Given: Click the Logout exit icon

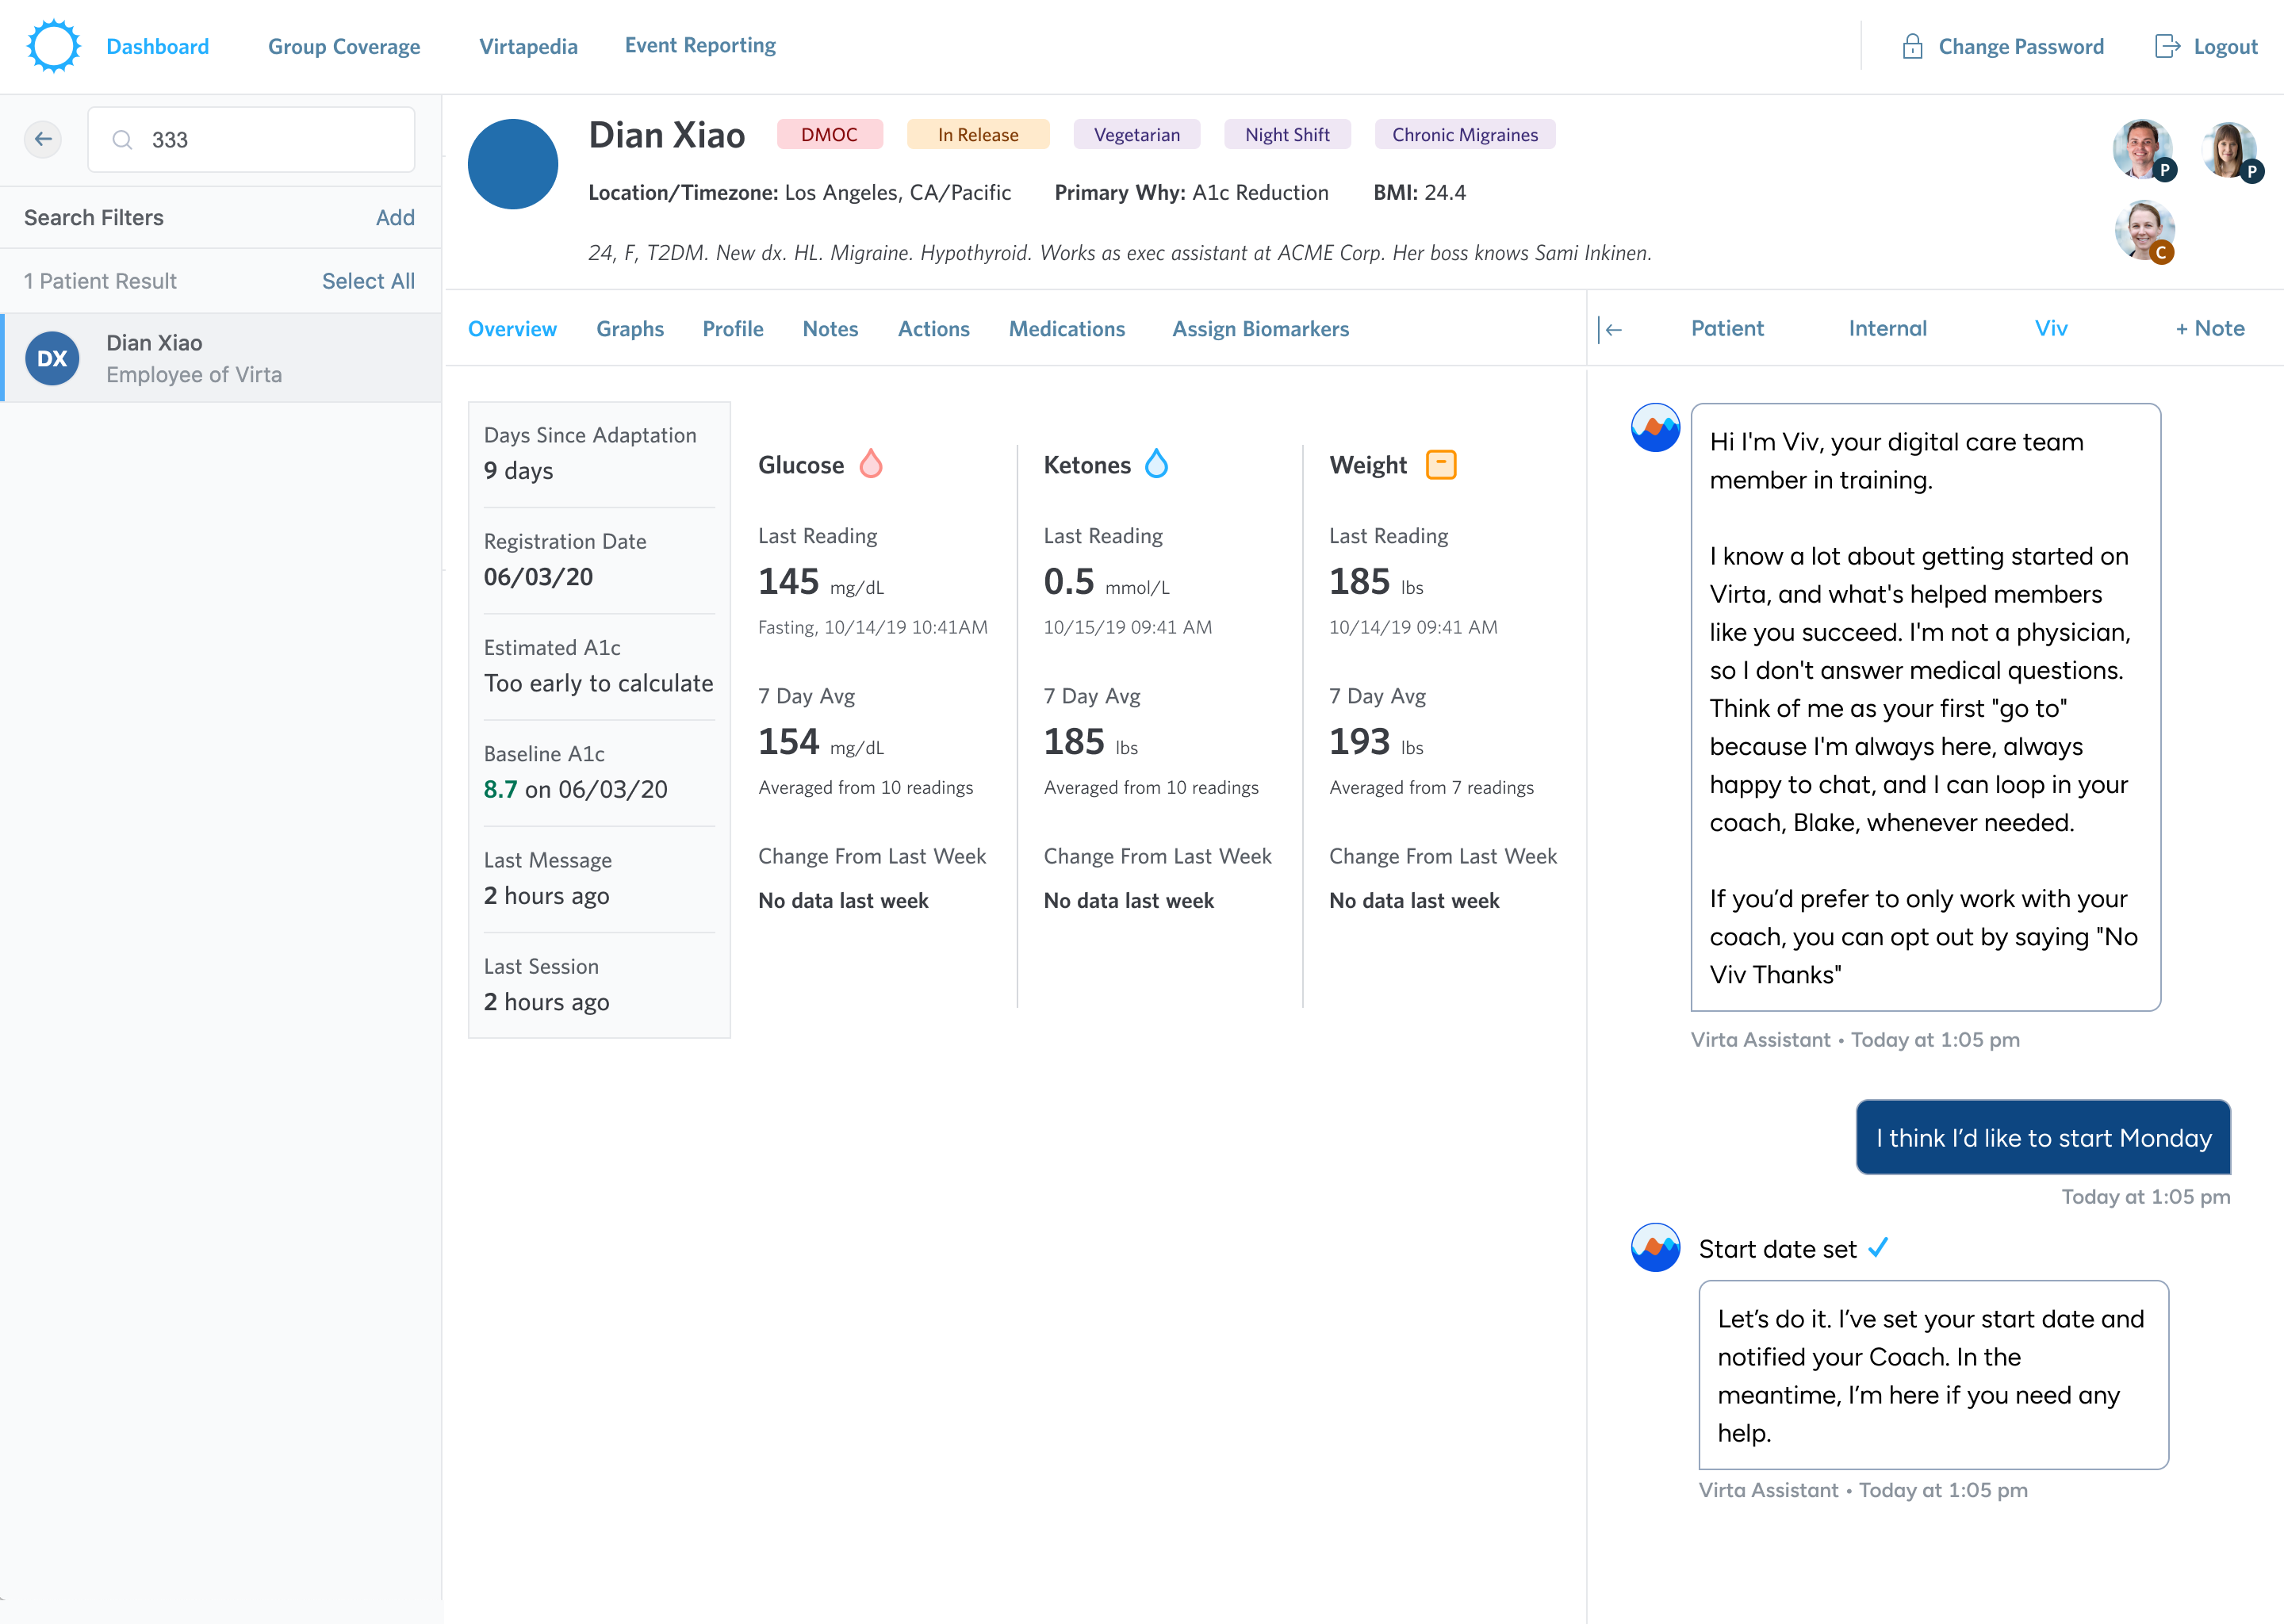Looking at the screenshot, I should 2166,46.
